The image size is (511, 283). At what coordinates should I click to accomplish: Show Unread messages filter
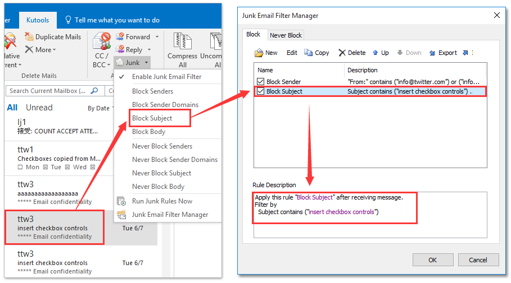39,108
